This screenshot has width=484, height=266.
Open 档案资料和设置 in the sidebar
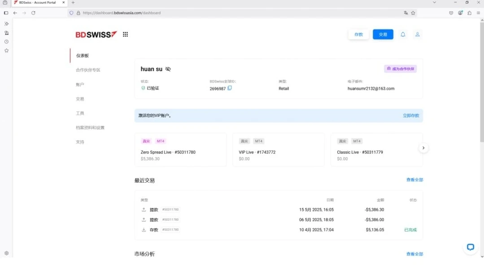[x=90, y=128]
